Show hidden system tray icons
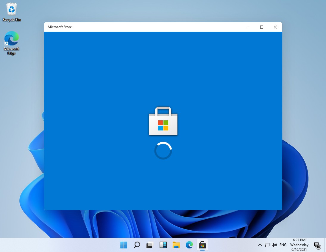 [x=260, y=245]
